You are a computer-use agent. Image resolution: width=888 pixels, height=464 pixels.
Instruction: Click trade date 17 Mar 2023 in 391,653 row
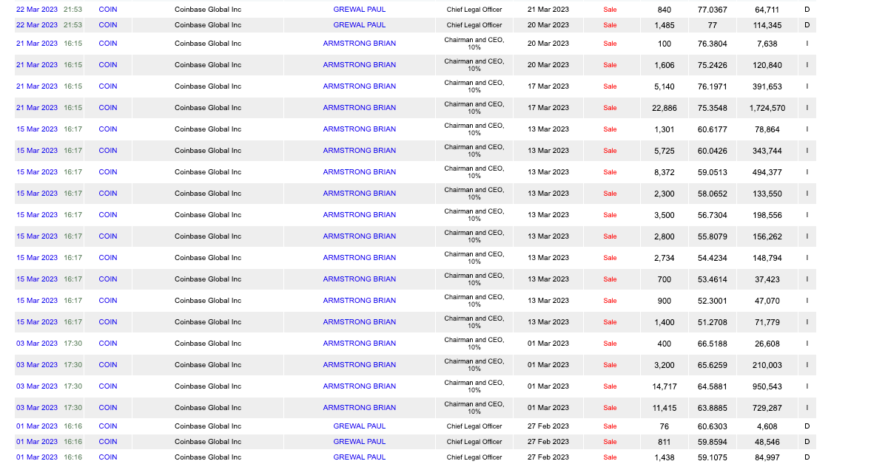548,86
